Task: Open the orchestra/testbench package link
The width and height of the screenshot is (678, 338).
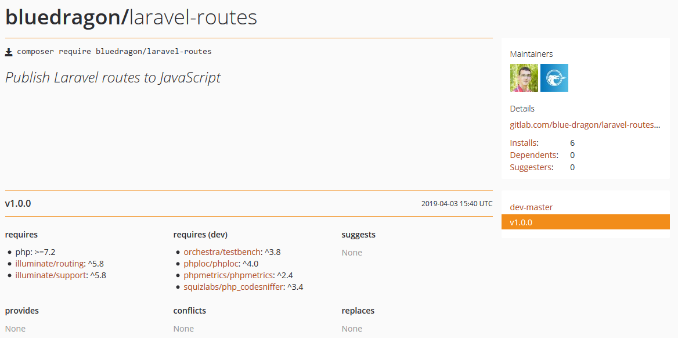Action: point(223,252)
